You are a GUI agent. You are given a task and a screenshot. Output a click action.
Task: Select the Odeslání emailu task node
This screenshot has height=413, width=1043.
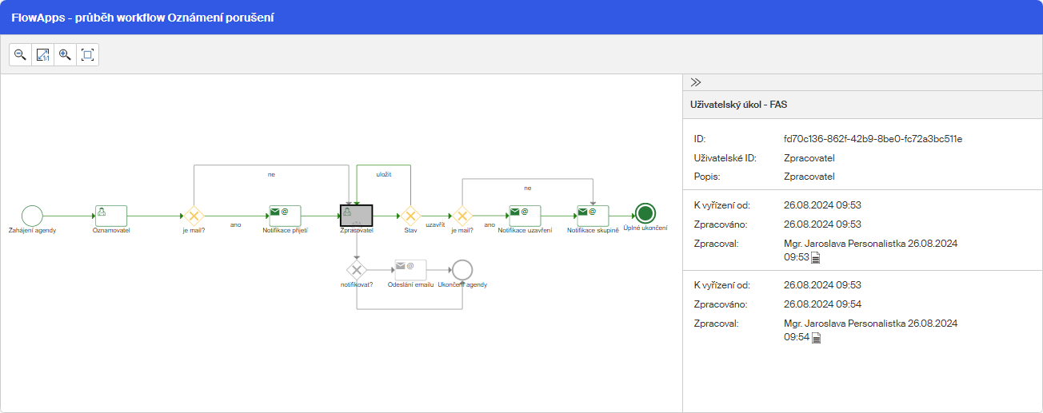[x=410, y=270]
